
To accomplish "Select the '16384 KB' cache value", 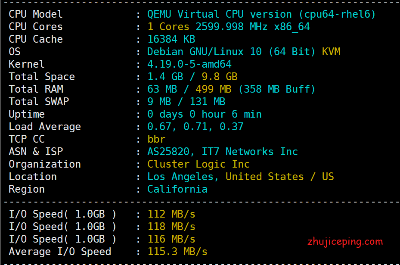I will click(171, 39).
